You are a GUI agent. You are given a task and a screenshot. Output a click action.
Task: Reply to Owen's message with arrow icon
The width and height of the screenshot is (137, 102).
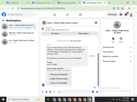pos(93,56)
